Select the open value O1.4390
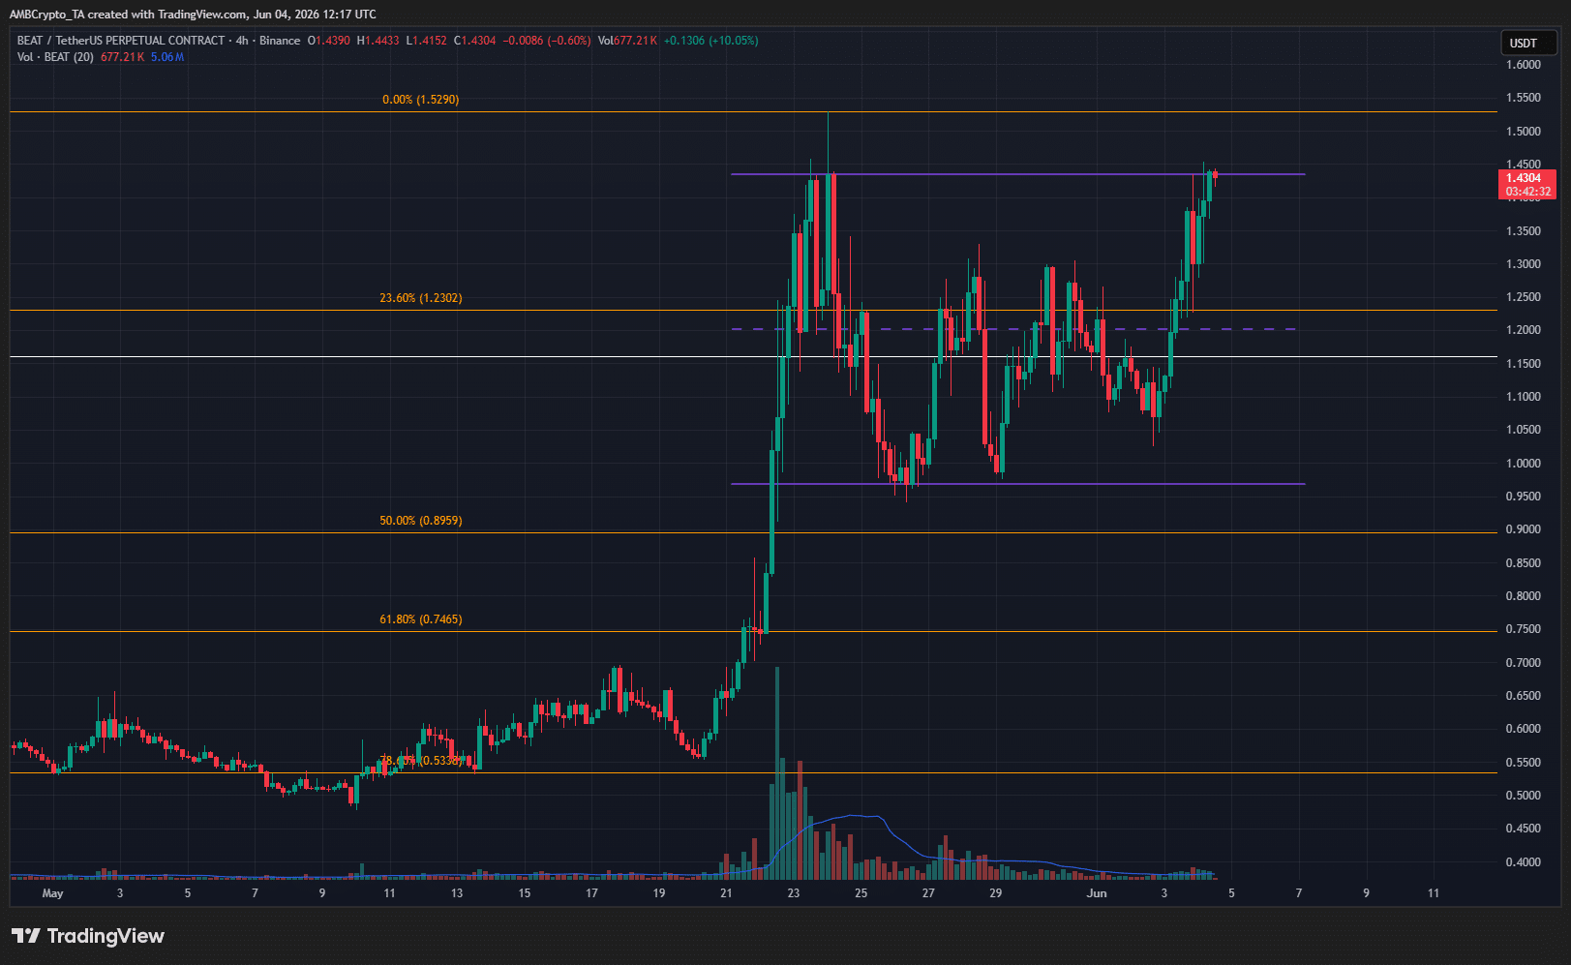1571x965 pixels. [x=329, y=41]
